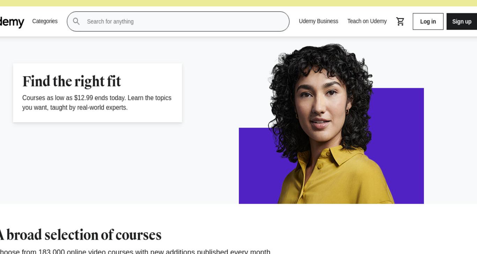Select the 'Courses as low as $12.99' line
Viewport: 477px width, 254px height.
click(58, 98)
